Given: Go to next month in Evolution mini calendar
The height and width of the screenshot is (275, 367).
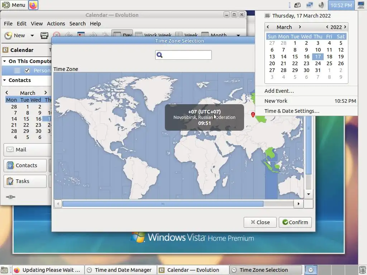Looking at the screenshot, I should pos(46,93).
